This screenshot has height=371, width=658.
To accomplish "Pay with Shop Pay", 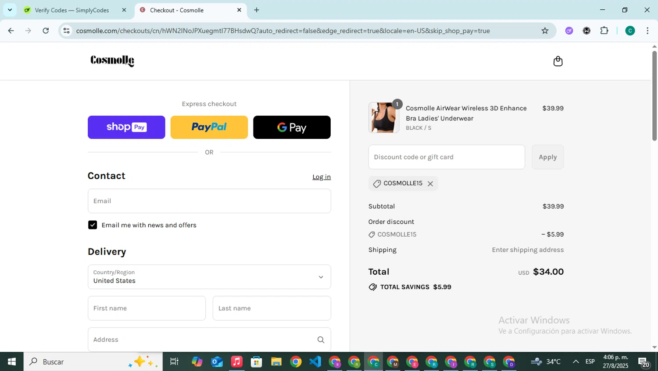I will point(126,127).
